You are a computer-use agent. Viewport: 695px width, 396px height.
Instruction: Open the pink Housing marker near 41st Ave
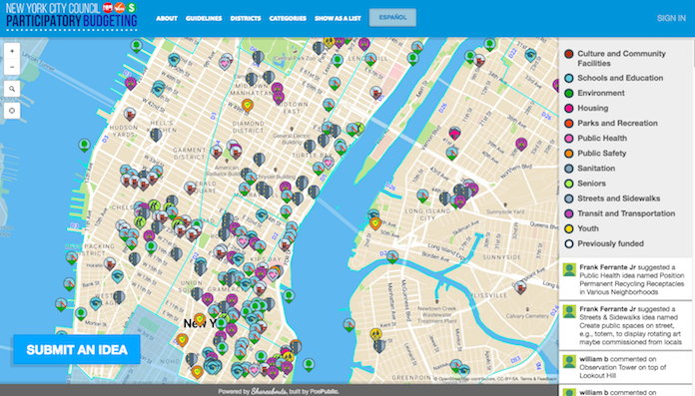point(454,132)
